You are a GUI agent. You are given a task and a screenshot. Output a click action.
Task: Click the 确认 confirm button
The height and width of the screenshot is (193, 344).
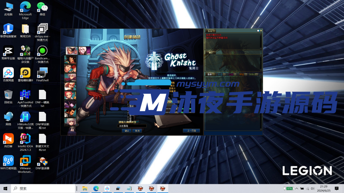[x=127, y=131]
